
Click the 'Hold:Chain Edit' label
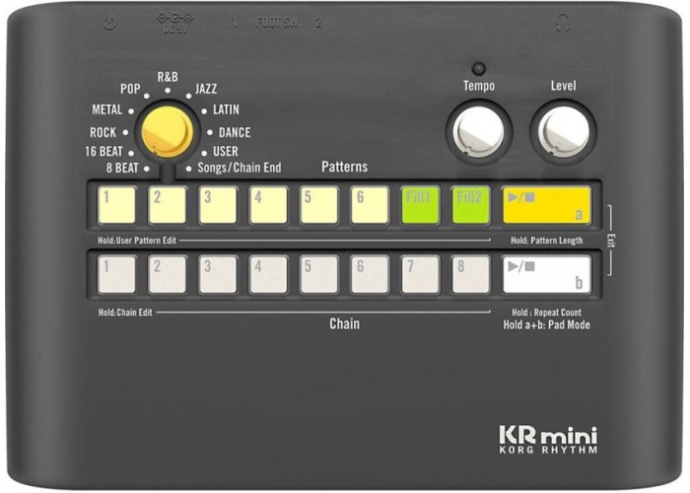coord(125,313)
